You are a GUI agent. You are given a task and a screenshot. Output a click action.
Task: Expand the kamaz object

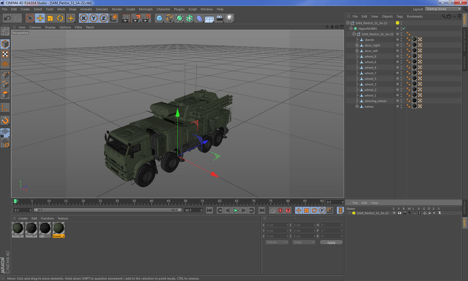[357, 106]
